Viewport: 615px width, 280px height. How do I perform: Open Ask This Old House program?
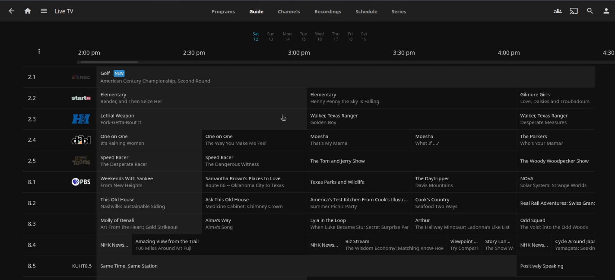[x=254, y=203]
